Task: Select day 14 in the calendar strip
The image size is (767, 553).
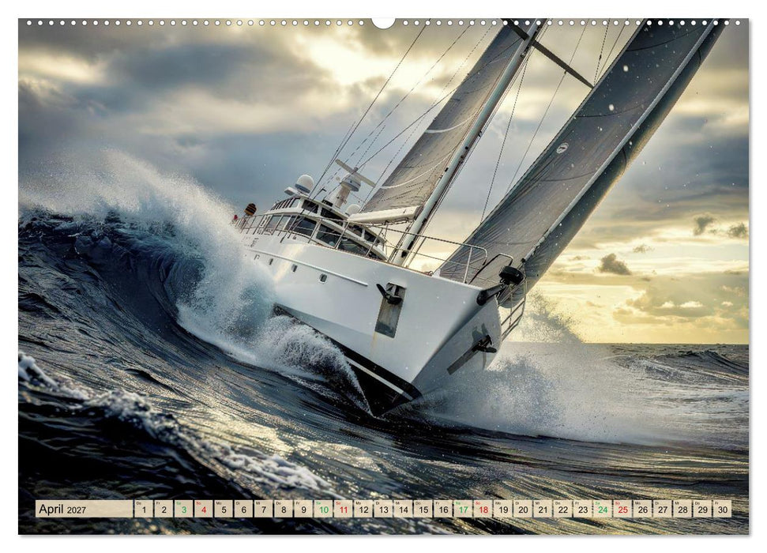Action: [x=403, y=509]
